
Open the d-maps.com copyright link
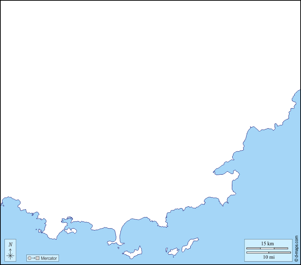pyautogui.click(x=297, y=248)
